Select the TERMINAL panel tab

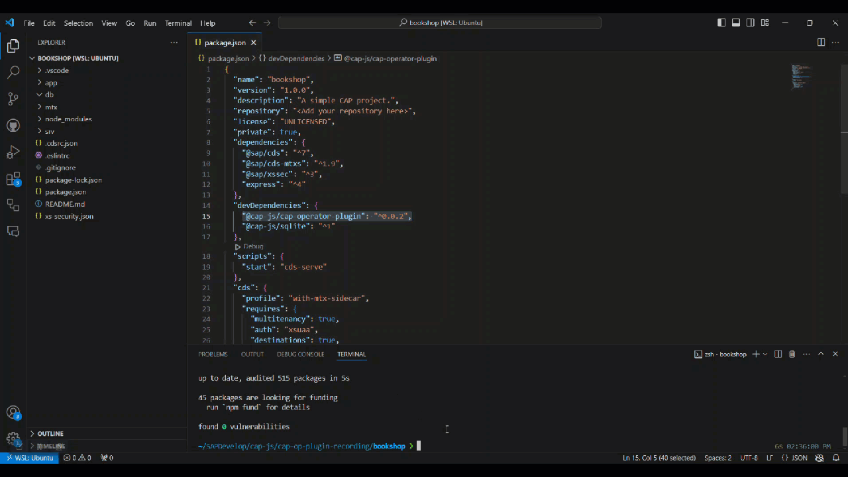point(351,354)
